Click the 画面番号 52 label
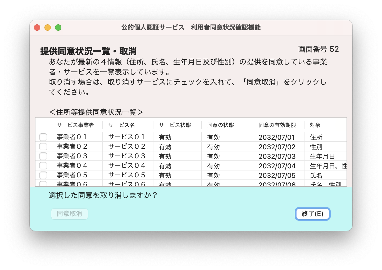Viewport: 382px width, 270px height. coord(318,49)
